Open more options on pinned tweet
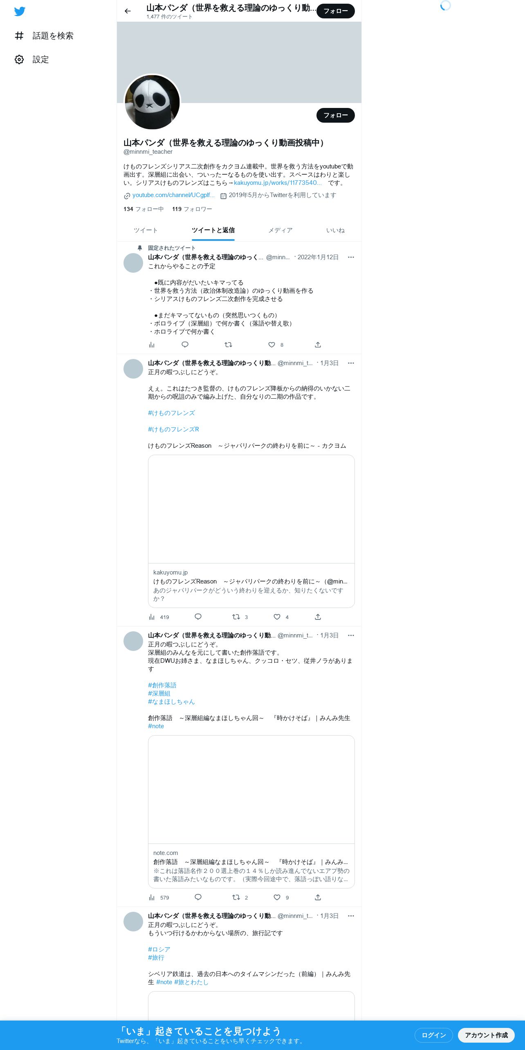525x1050 pixels. click(x=351, y=257)
